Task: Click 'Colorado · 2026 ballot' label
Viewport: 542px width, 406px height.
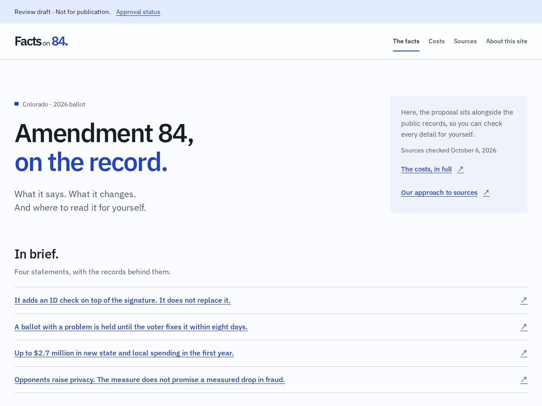Action: [x=54, y=104]
